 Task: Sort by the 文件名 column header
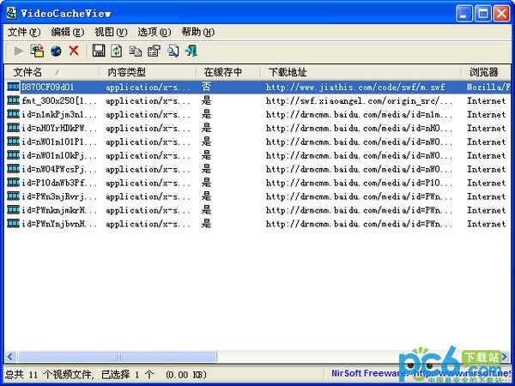coord(51,72)
